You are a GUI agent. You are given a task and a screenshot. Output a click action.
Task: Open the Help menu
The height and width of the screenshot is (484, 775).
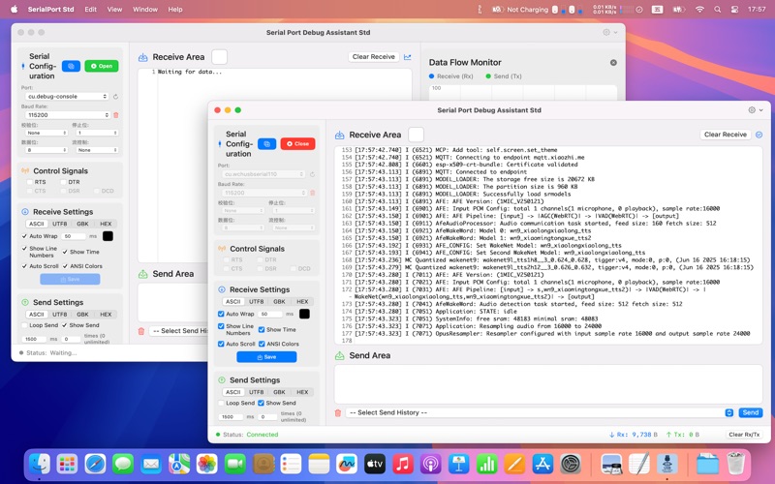pyautogui.click(x=175, y=9)
